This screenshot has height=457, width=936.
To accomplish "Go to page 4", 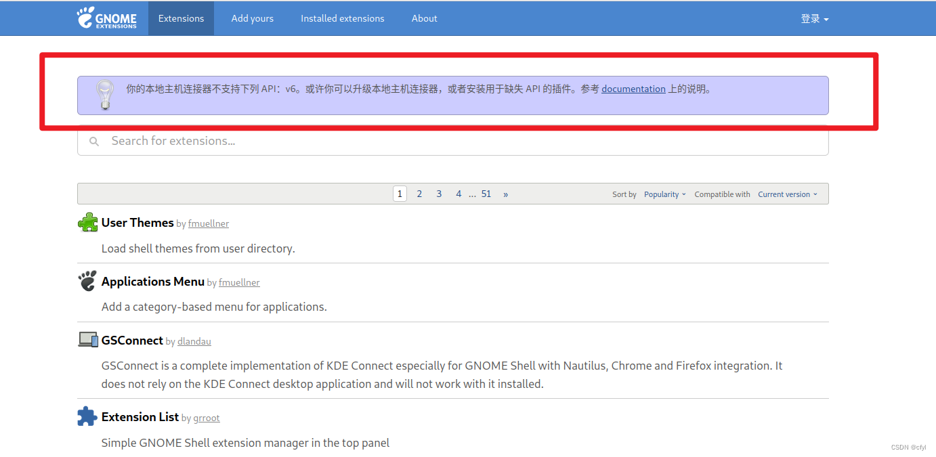I will click(459, 194).
